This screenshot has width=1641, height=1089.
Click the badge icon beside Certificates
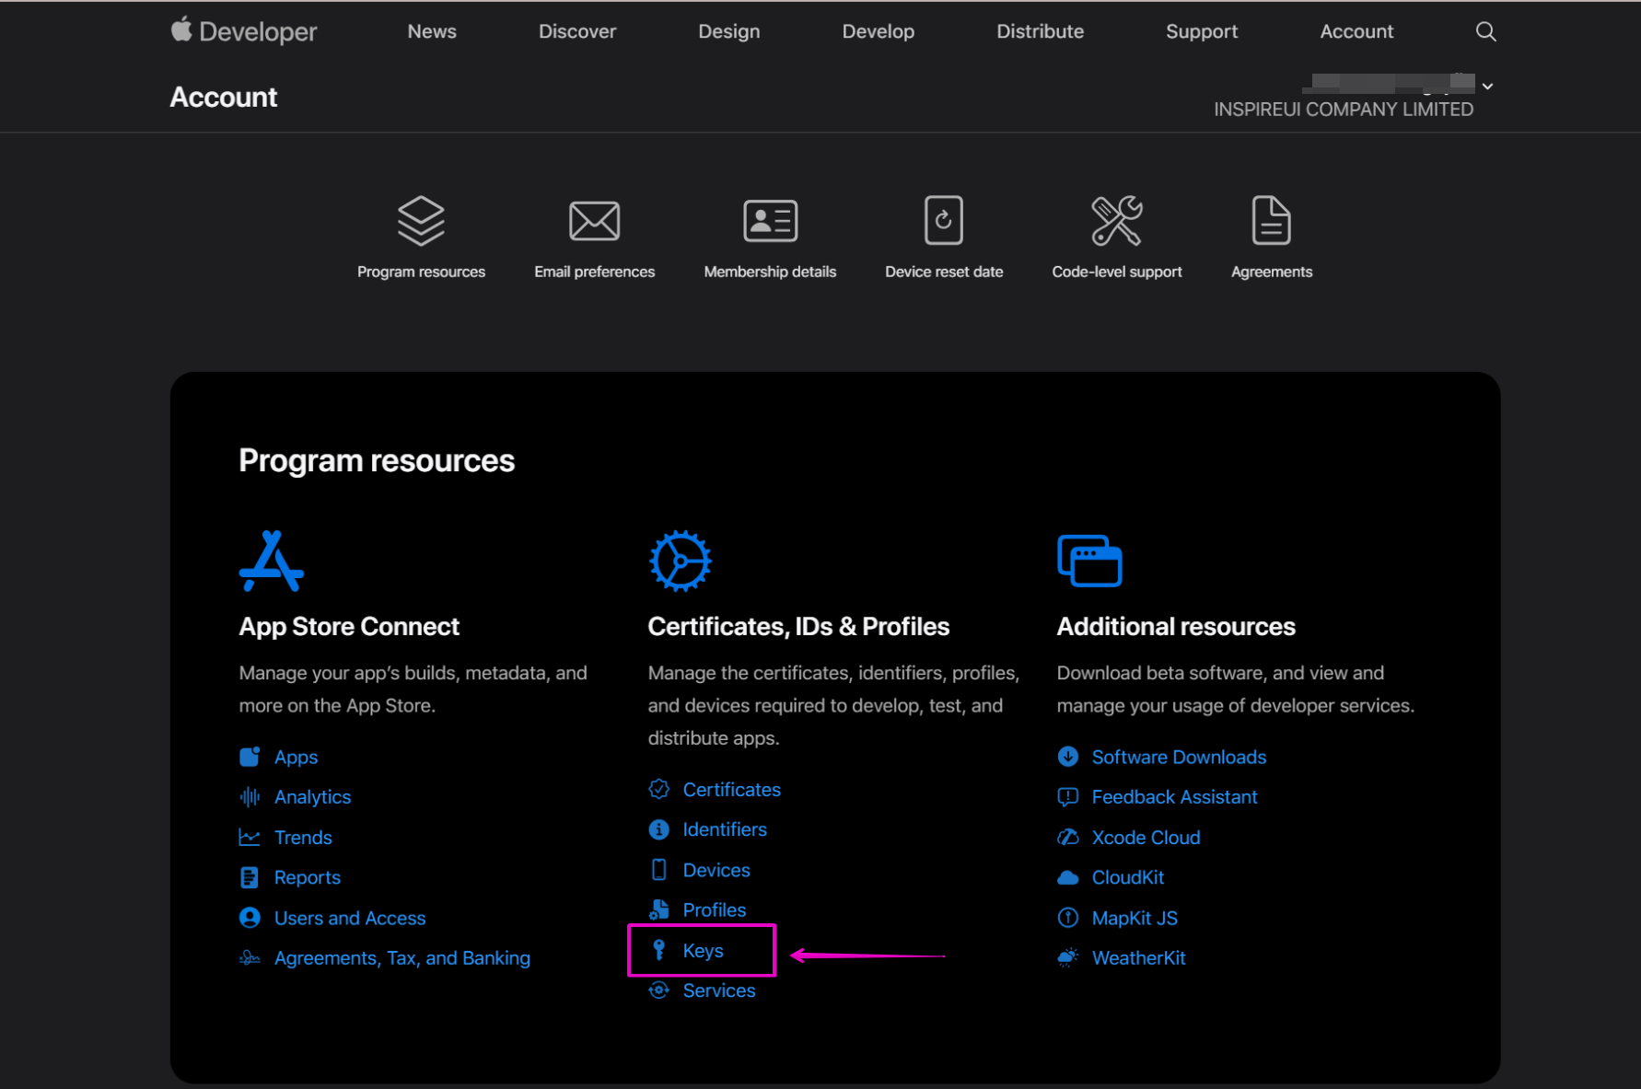(x=658, y=789)
